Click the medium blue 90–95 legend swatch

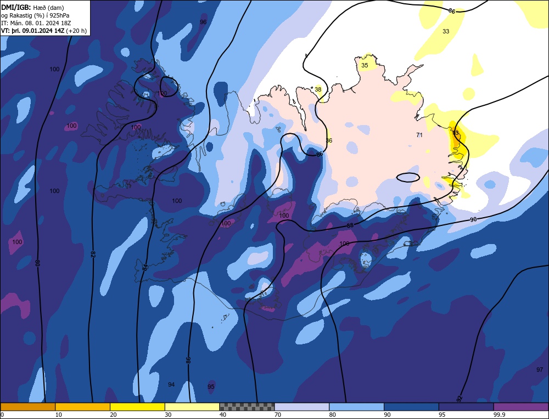[x=411, y=406]
